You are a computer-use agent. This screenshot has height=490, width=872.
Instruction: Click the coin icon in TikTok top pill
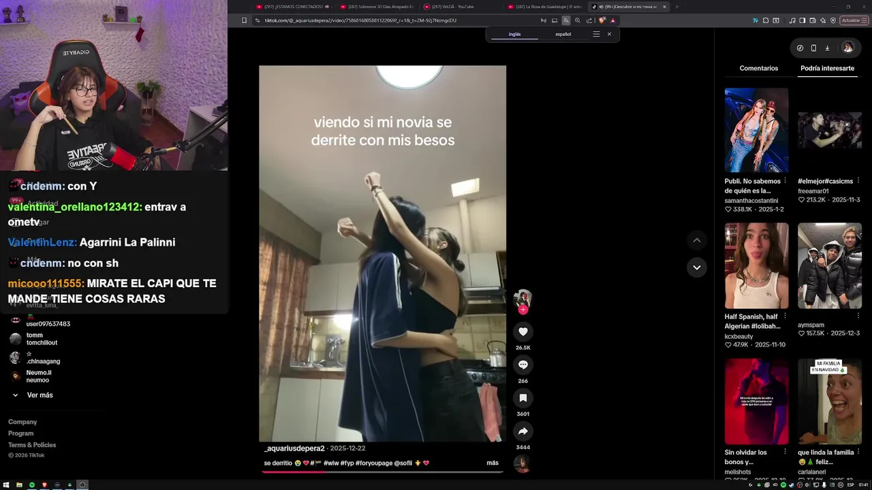pyautogui.click(x=800, y=48)
